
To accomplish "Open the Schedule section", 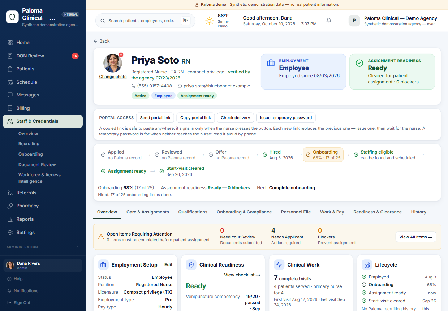I will pyautogui.click(x=43, y=82).
